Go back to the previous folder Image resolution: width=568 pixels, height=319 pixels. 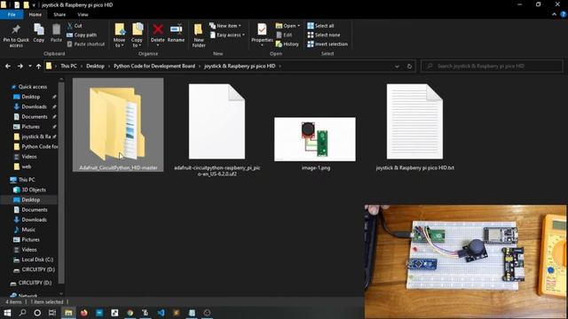[8, 66]
